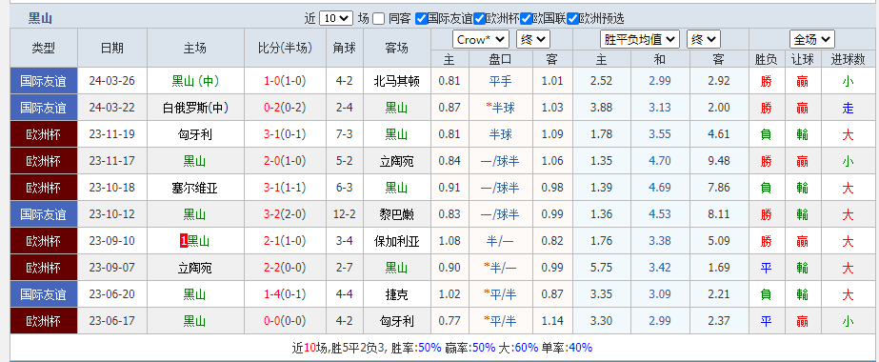879x362 pixels.
Task: Click 塞尔维亚 home team link
Action: pyautogui.click(x=194, y=189)
